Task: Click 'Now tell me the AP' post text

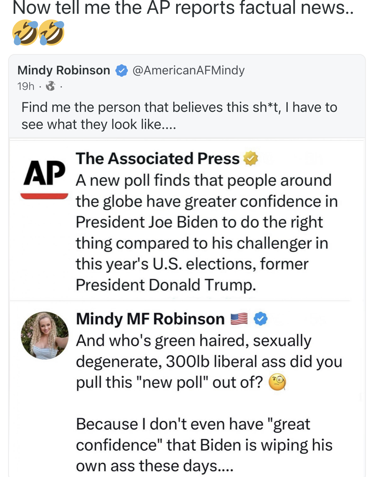Action: click(x=183, y=8)
